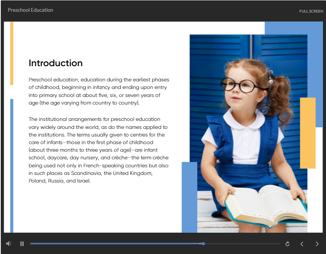This screenshot has height=254, width=326.
Task: Enter full screen mode
Action: coord(311,11)
